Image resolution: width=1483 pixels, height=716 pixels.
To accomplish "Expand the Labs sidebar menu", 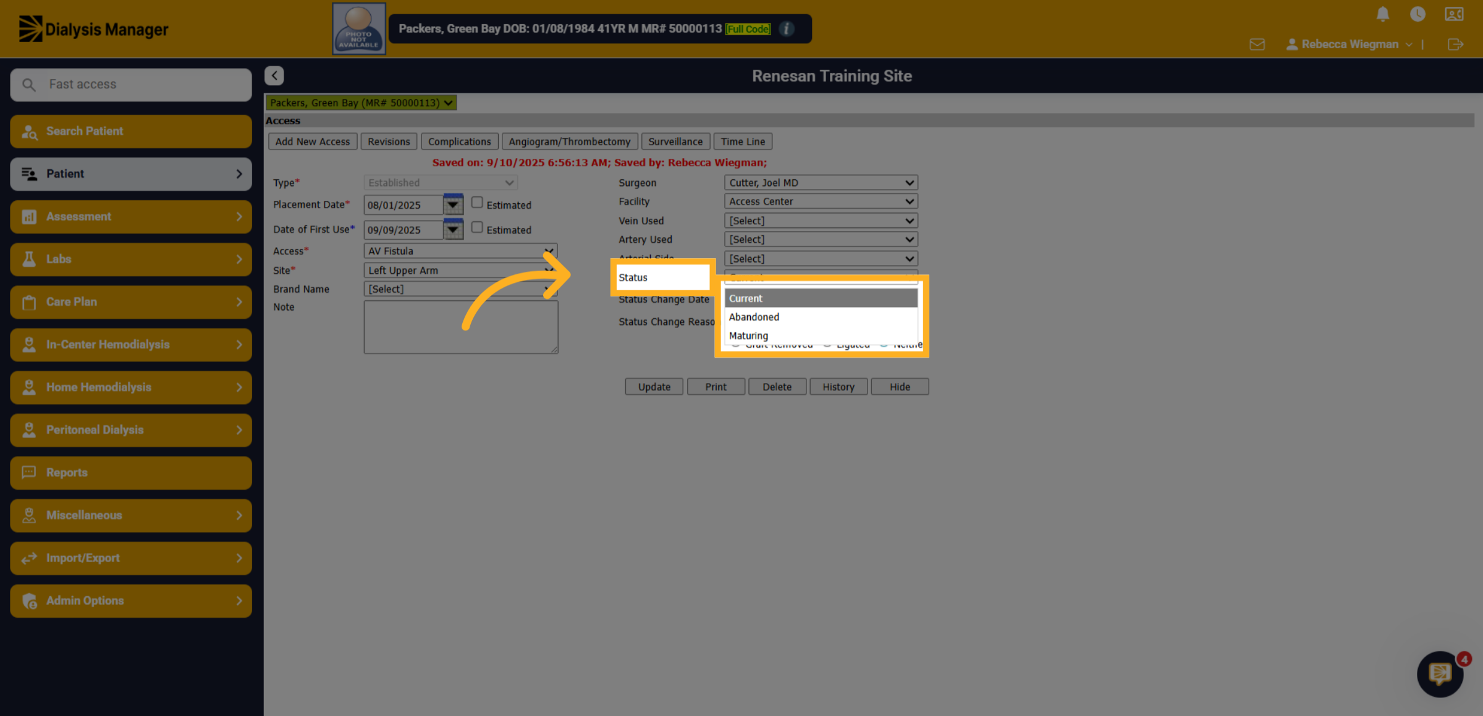I will tap(131, 259).
